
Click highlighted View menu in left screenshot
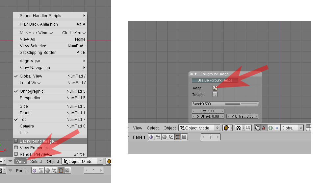tap(21, 161)
